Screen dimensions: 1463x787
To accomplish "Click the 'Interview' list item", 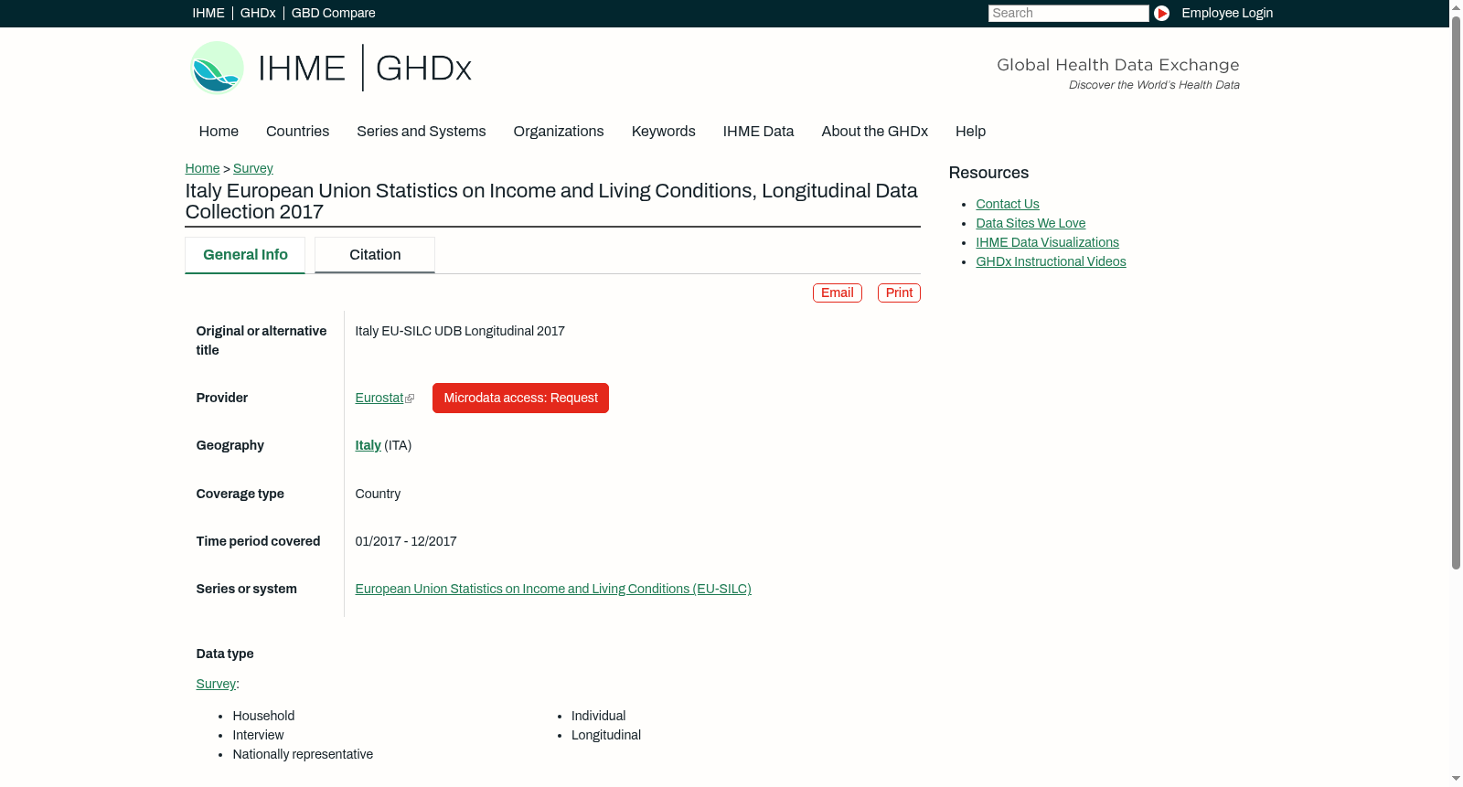I will tap(258, 735).
